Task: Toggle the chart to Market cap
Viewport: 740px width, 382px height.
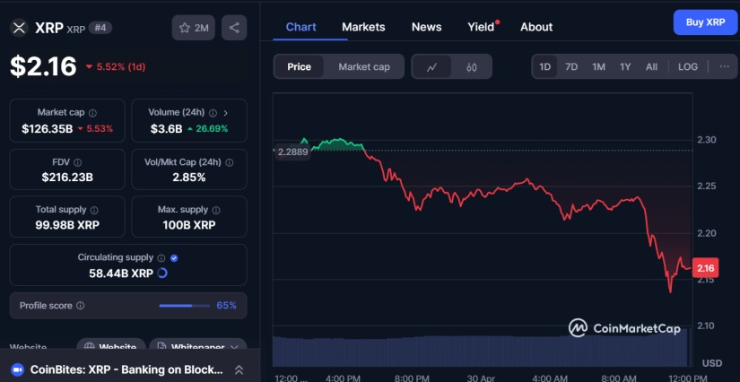Action: [x=363, y=67]
